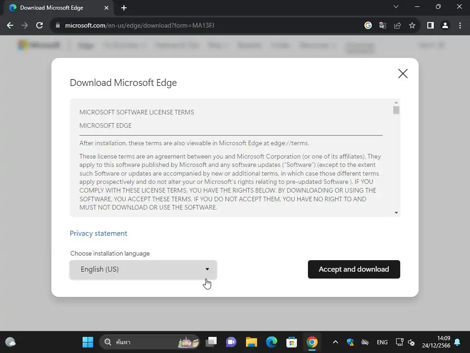Open the tab search chevron

[x=396, y=6]
